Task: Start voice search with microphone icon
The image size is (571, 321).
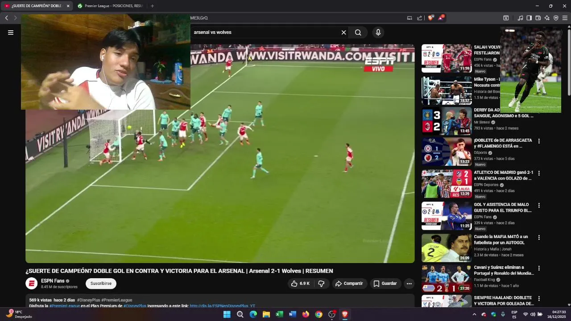Action: tap(378, 33)
